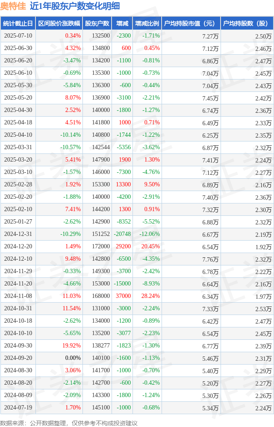The image size is (274, 427).
Task: Click the 0.00% price change cell
Action: point(73,358)
